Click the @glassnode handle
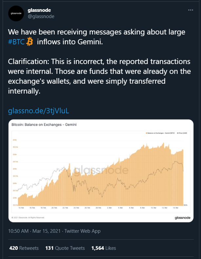201x259 pixels. point(41,16)
